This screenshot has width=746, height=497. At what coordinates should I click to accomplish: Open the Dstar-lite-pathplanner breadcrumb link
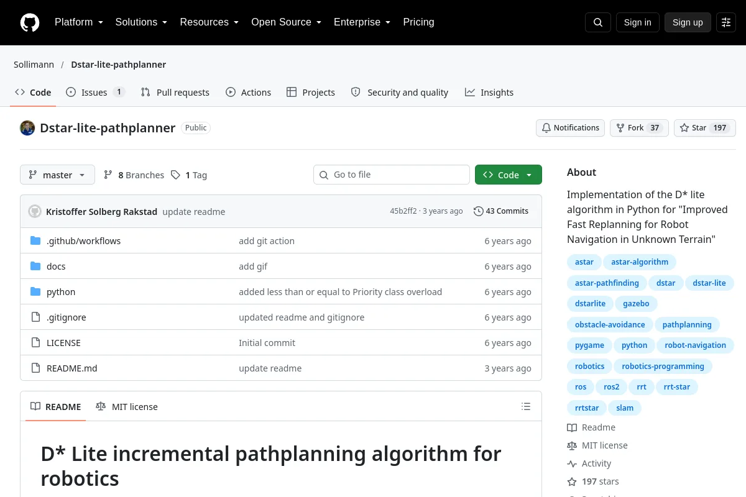click(118, 65)
